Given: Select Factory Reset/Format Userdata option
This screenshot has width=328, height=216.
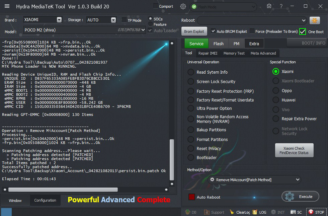Looking at the screenshot, I should click(x=190, y=100).
